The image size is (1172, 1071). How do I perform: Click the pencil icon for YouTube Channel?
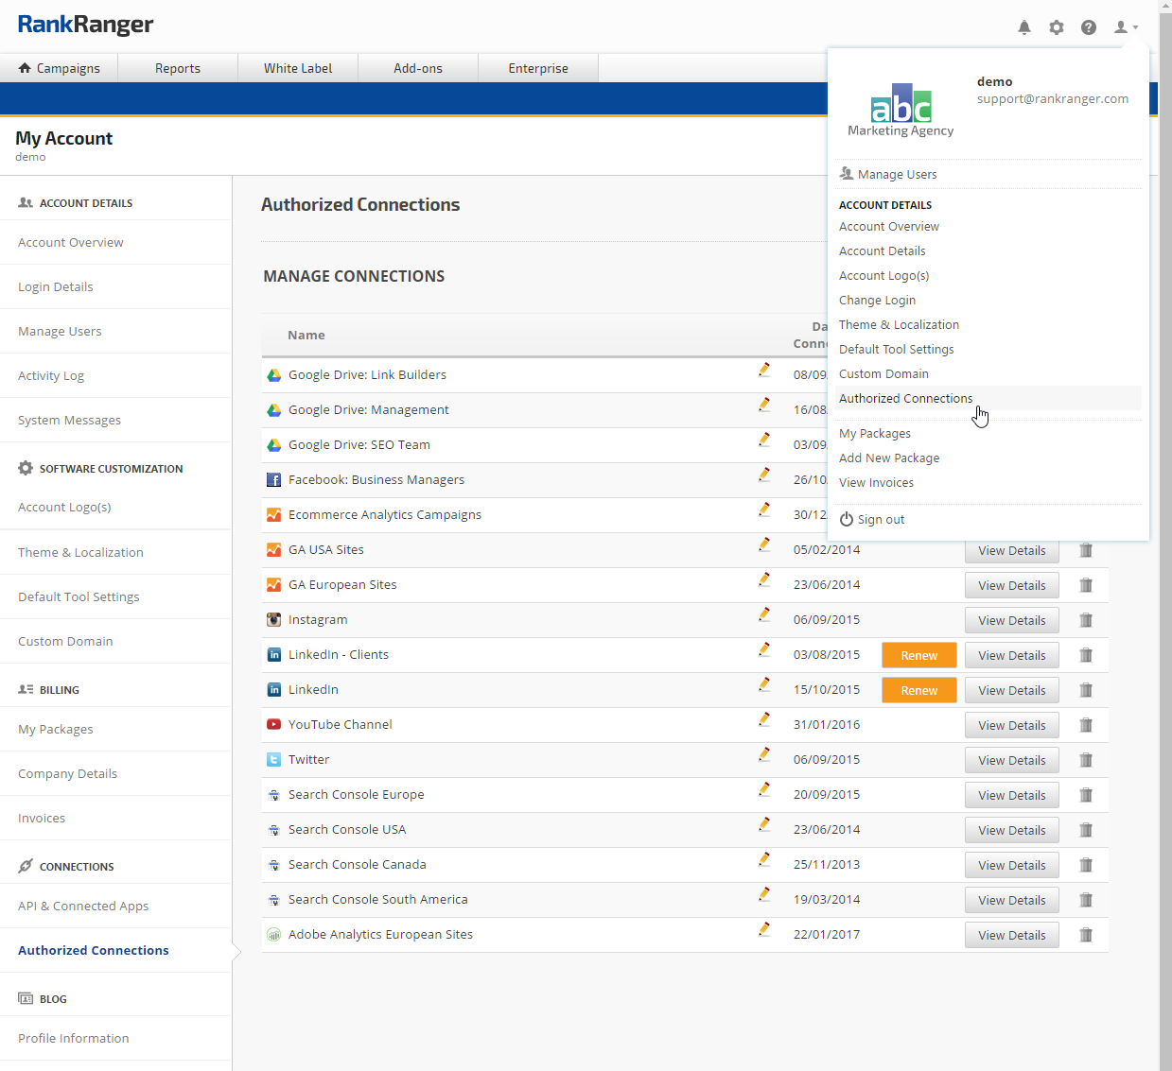[764, 719]
